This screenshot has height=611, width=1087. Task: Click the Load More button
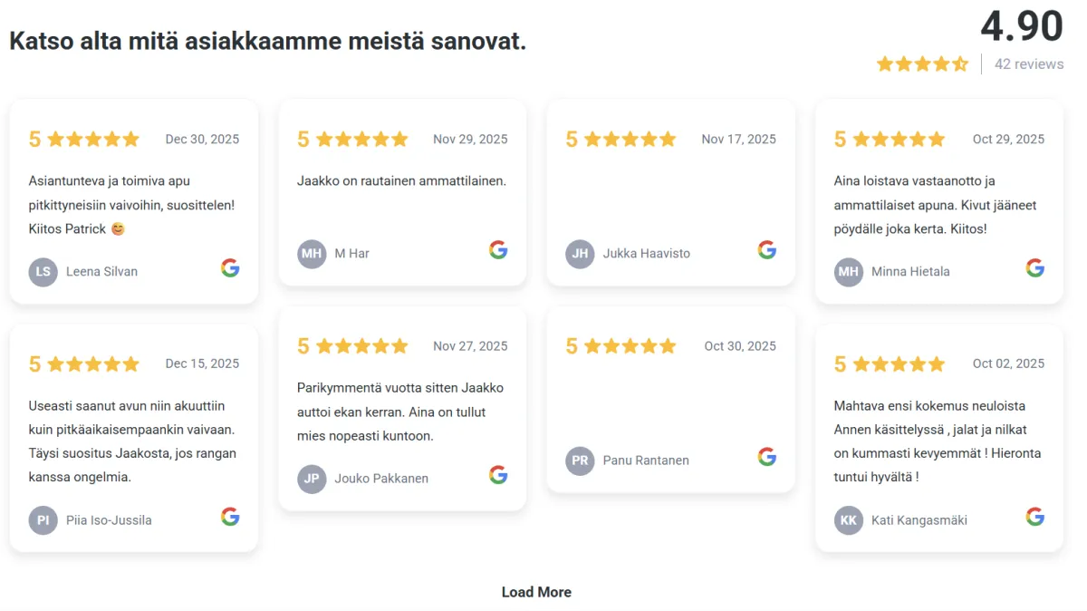(x=536, y=592)
